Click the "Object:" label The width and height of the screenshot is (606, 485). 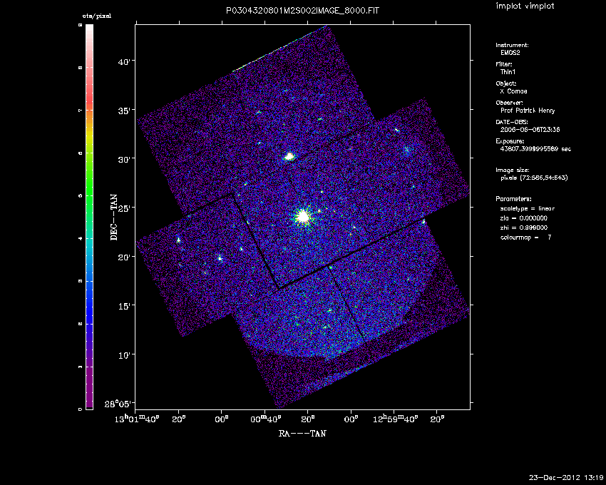click(x=506, y=83)
